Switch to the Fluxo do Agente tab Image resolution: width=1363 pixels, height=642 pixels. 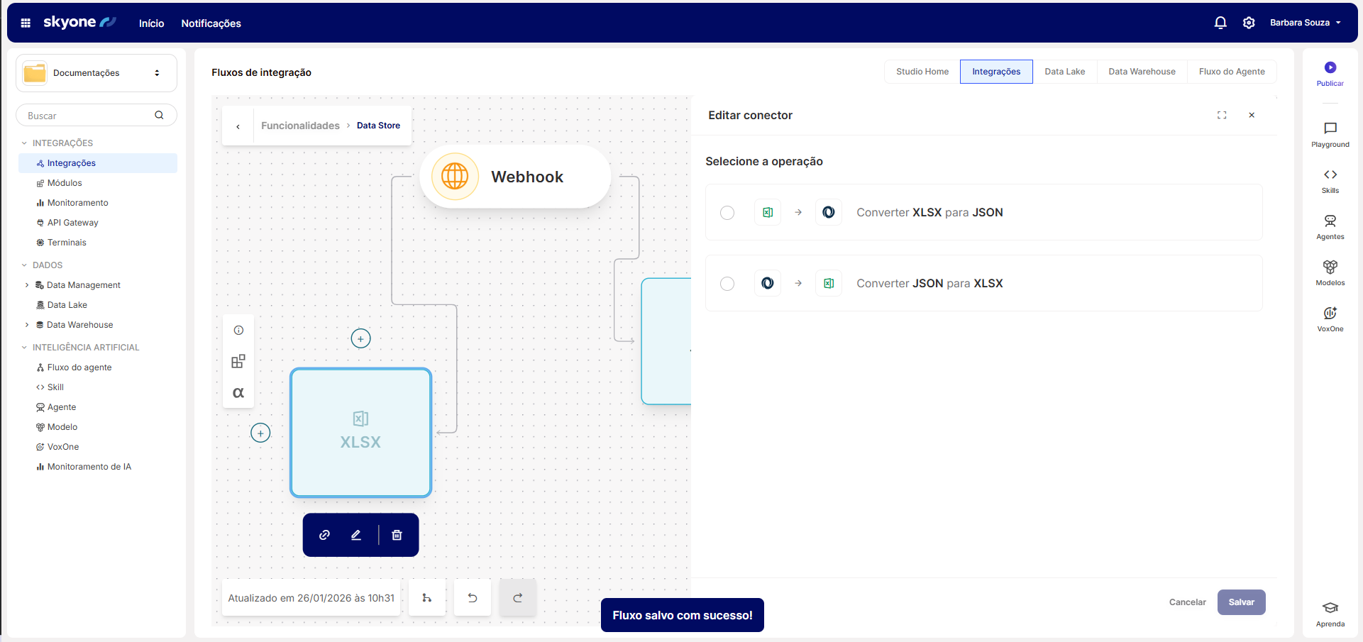point(1231,72)
